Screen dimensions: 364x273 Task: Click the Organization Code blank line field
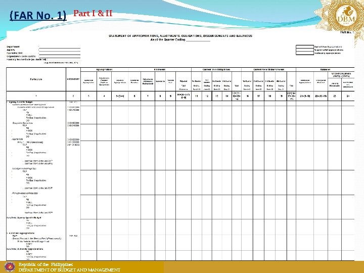tap(60, 57)
